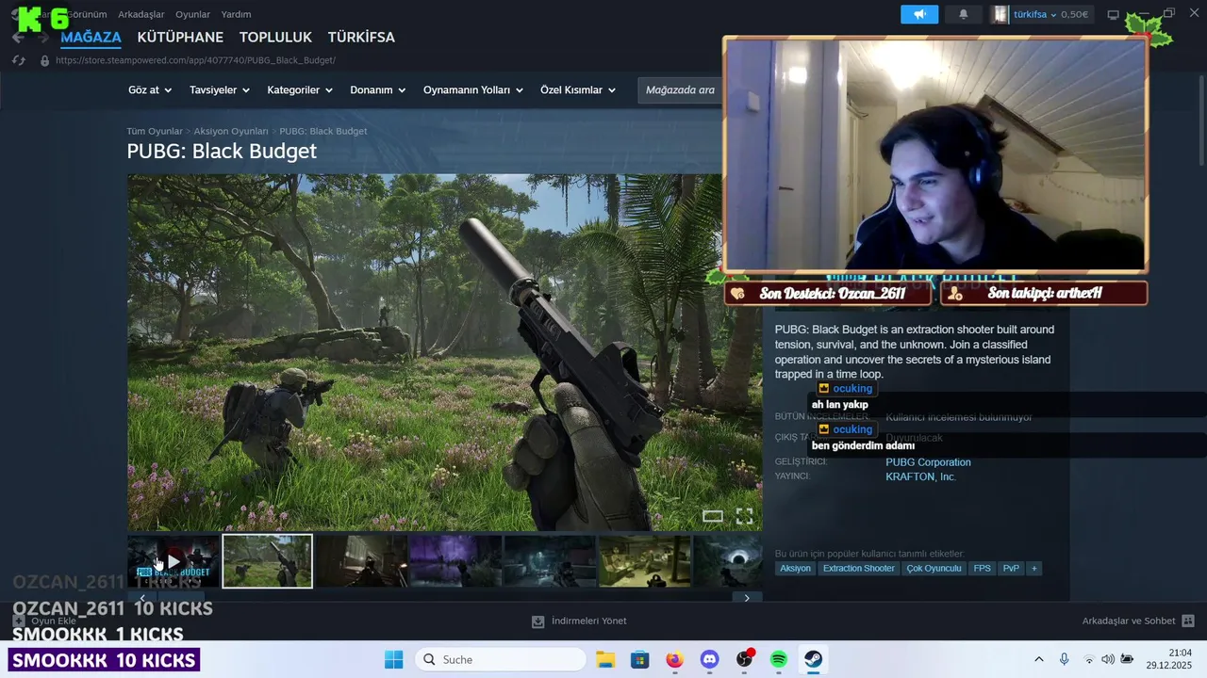The image size is (1207, 678).
Task: Open the download manager icon
Action: pyautogui.click(x=537, y=621)
